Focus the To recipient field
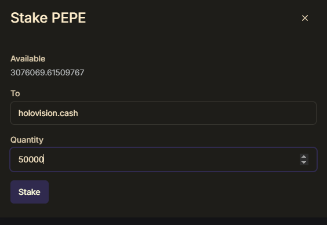This screenshot has width=327, height=225. 163,113
